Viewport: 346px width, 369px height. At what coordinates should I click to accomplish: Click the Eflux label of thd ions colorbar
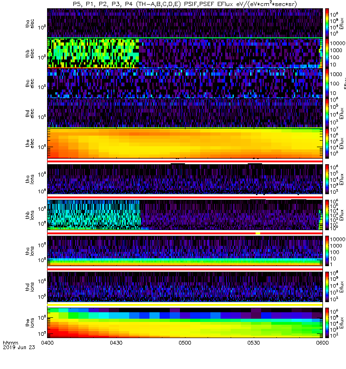341,287
